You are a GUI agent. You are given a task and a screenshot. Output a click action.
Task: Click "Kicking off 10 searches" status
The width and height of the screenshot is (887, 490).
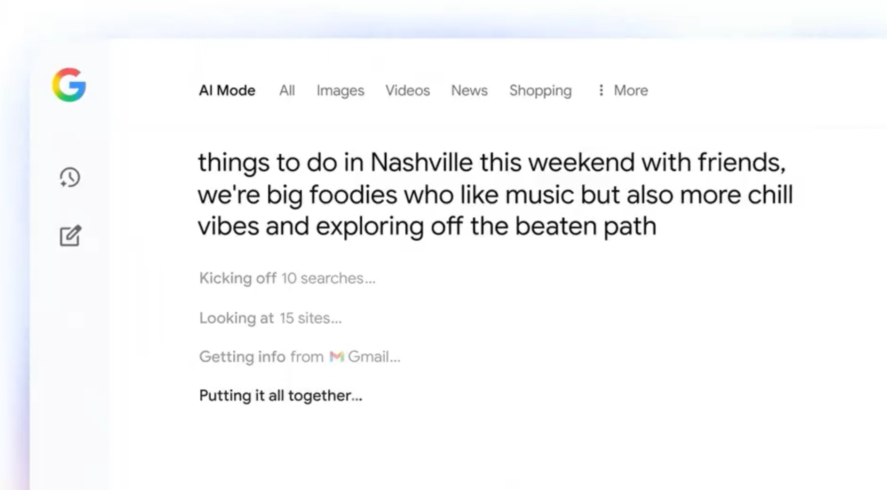tap(287, 278)
